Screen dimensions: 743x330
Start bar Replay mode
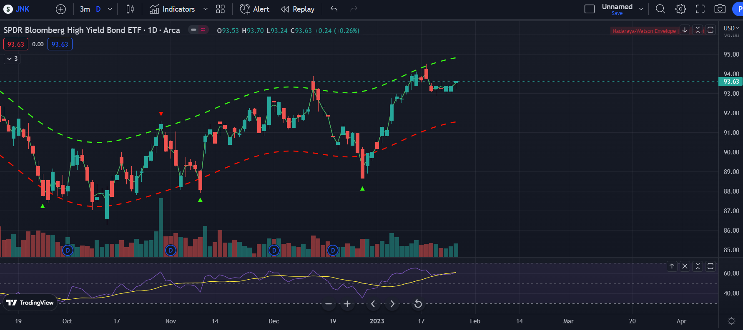click(298, 9)
